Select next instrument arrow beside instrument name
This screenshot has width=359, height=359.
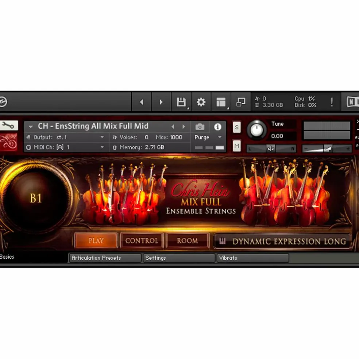click(184, 126)
